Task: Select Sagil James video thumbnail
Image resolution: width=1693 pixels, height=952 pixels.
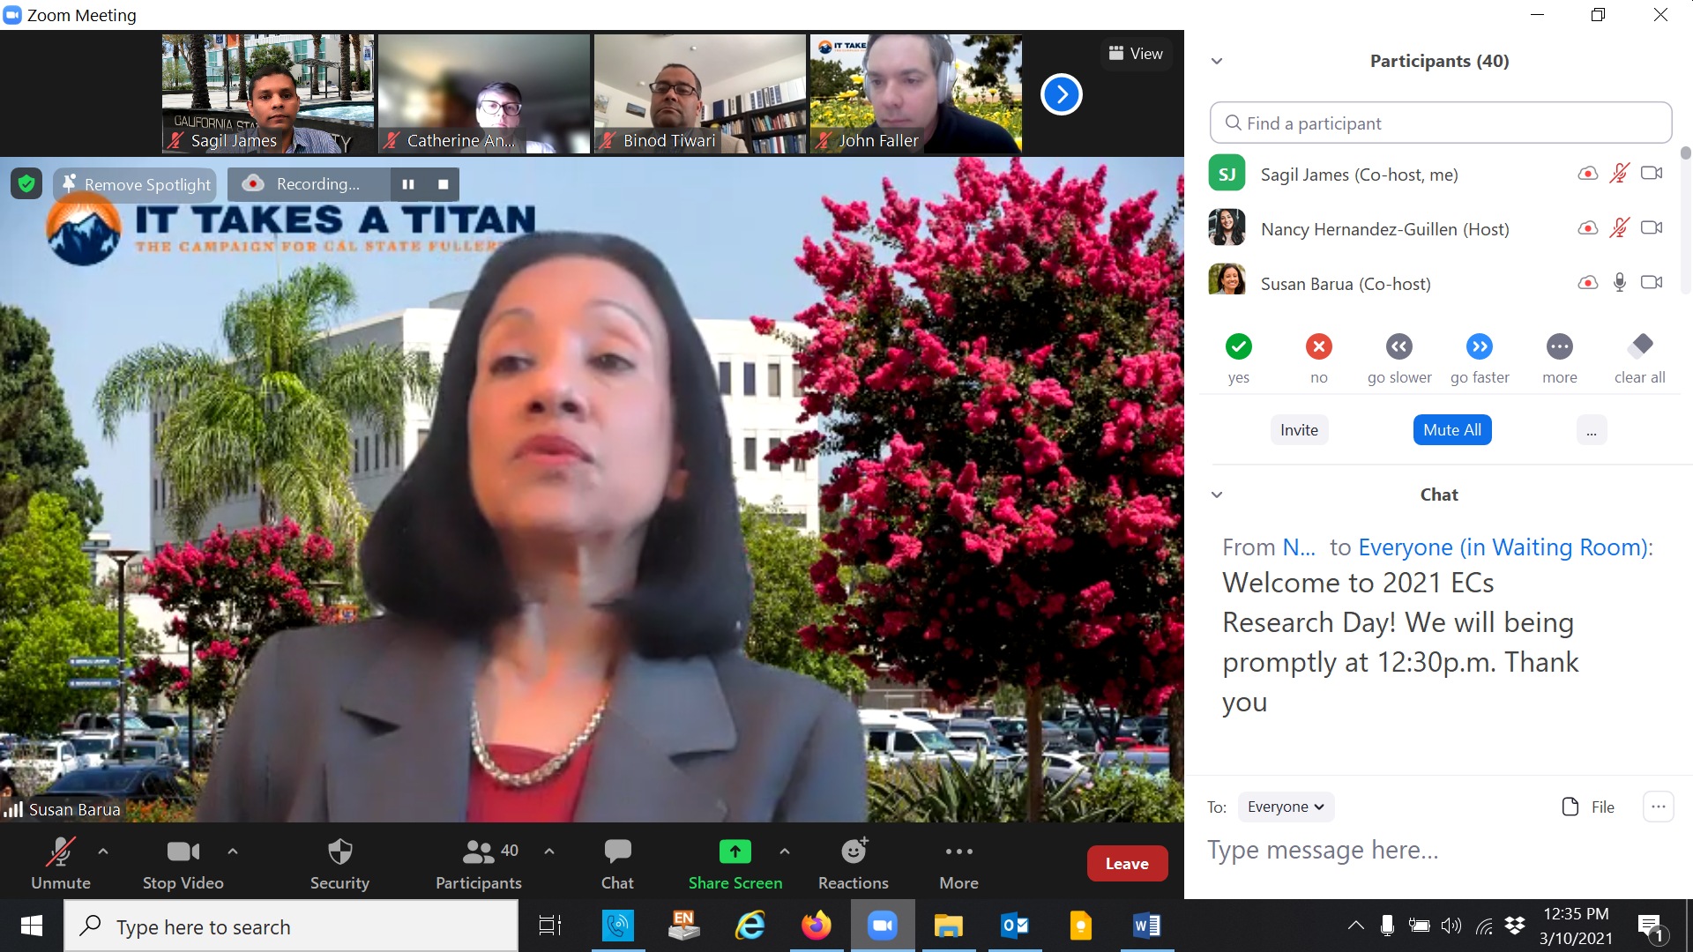Action: tap(268, 93)
